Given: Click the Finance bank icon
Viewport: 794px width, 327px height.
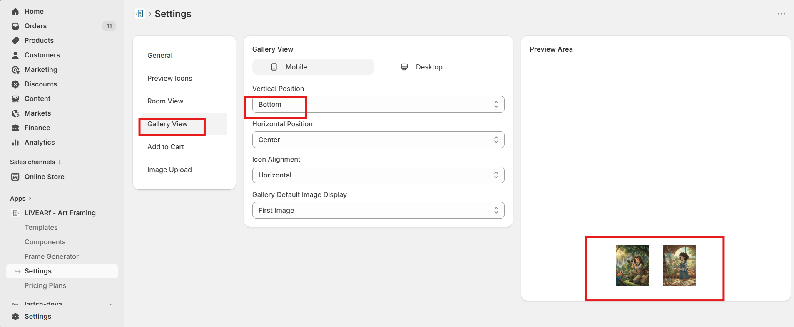Looking at the screenshot, I should pyautogui.click(x=15, y=128).
